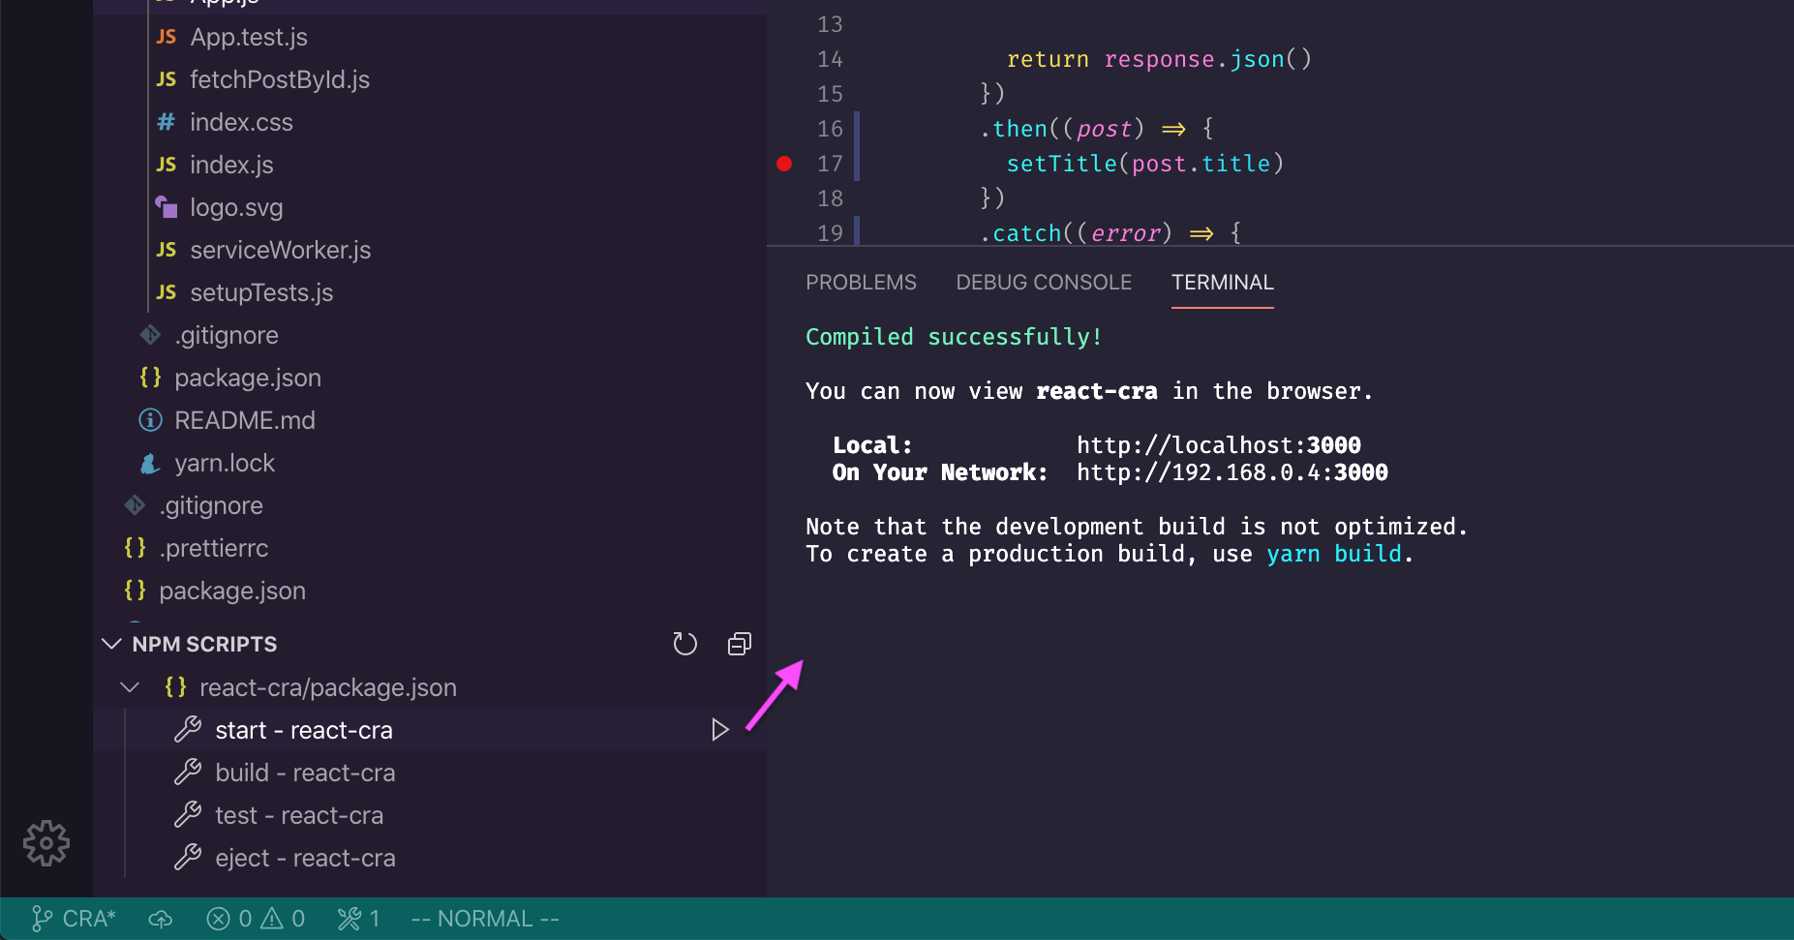Click the CRA git branch indicator

click(x=74, y=919)
